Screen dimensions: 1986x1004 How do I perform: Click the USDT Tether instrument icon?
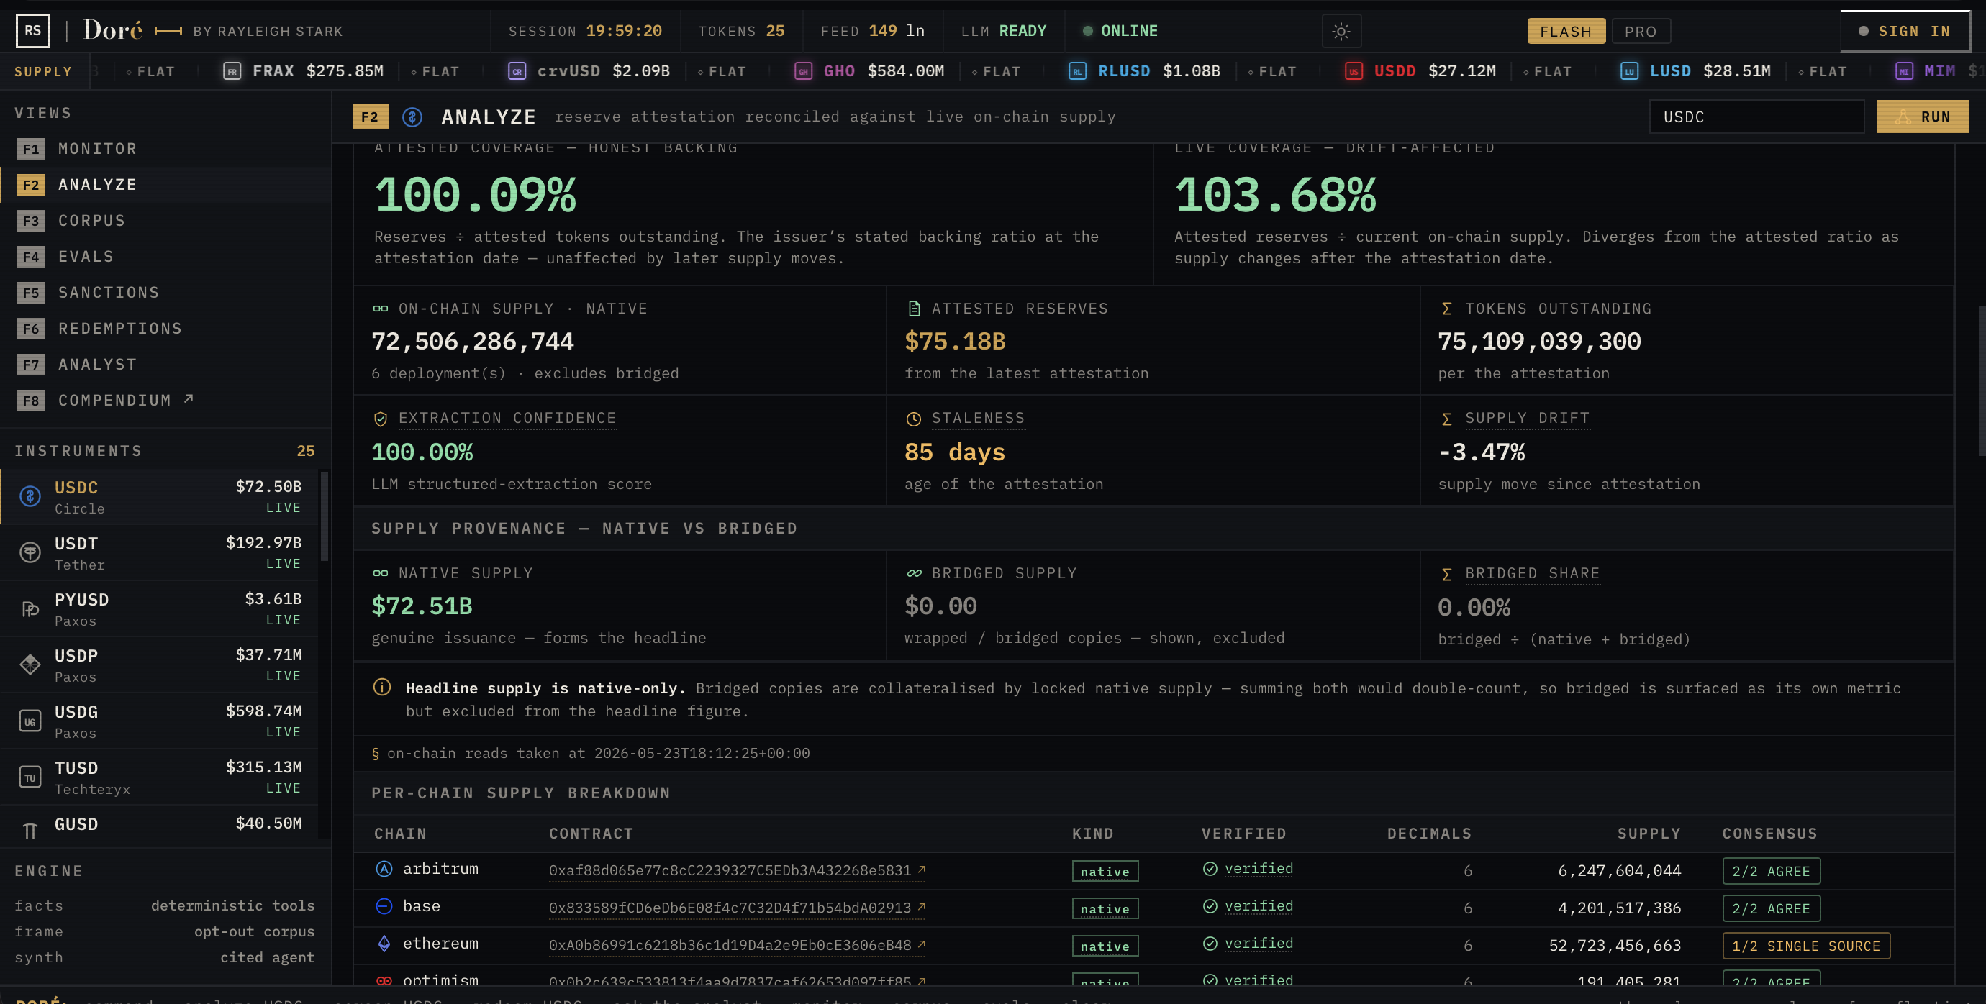point(30,552)
